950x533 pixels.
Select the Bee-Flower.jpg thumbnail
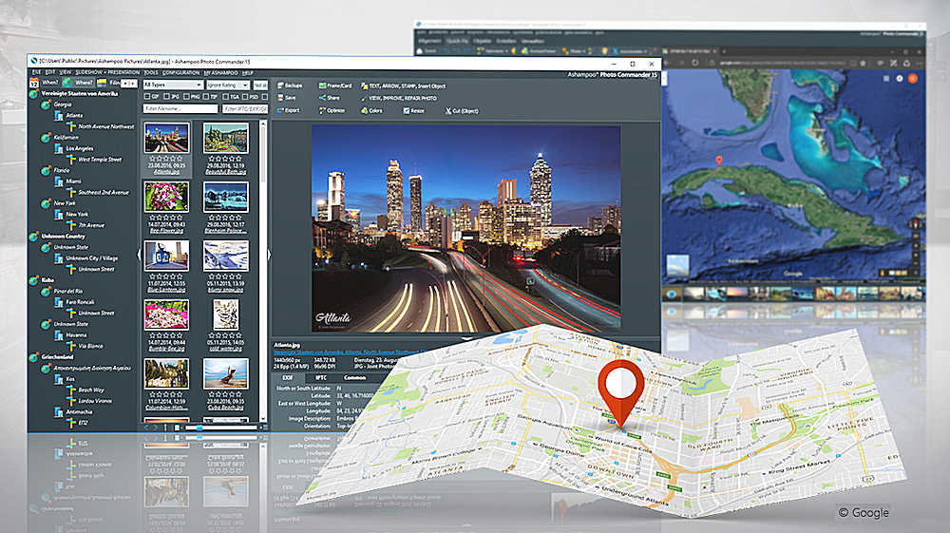coord(166,198)
